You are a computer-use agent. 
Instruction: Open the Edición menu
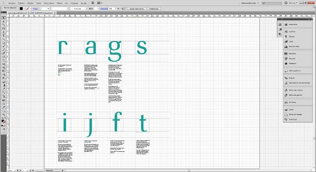coord(21,3)
